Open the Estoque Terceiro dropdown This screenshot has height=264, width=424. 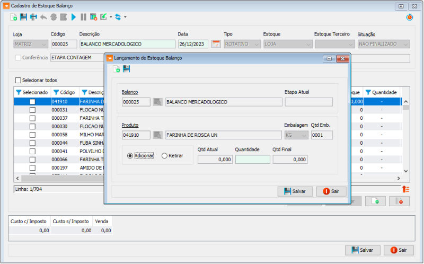[x=335, y=44]
